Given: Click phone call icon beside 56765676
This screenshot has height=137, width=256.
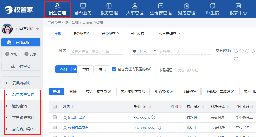Looking at the screenshot, I should [153, 117].
